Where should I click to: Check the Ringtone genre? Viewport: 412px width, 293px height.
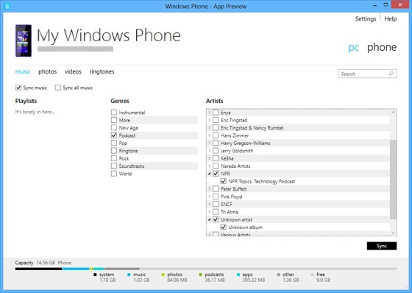[114, 150]
